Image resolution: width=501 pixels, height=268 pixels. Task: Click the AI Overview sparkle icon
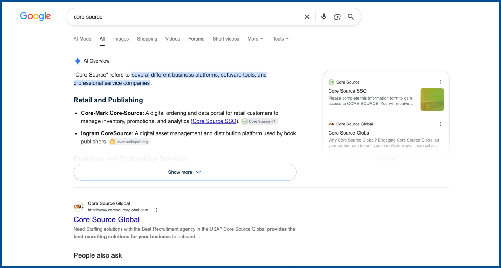click(x=77, y=61)
